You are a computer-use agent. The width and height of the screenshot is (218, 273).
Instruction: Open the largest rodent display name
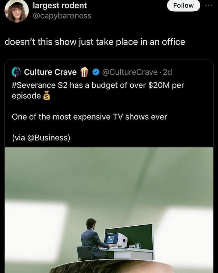pyautogui.click(x=60, y=5)
